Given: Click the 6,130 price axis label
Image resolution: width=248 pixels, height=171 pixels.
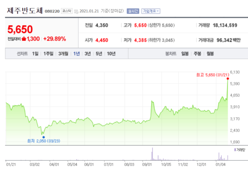Looking at the screenshot, I should click(x=235, y=72).
